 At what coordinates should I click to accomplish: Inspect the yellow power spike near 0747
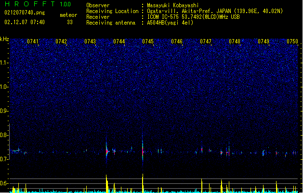coord(201,185)
